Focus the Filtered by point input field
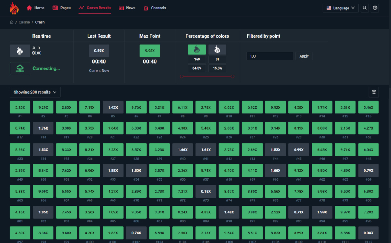 (269, 56)
